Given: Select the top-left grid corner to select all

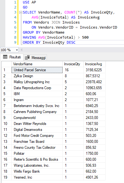Looking at the screenshot, I should [x=7, y=64].
